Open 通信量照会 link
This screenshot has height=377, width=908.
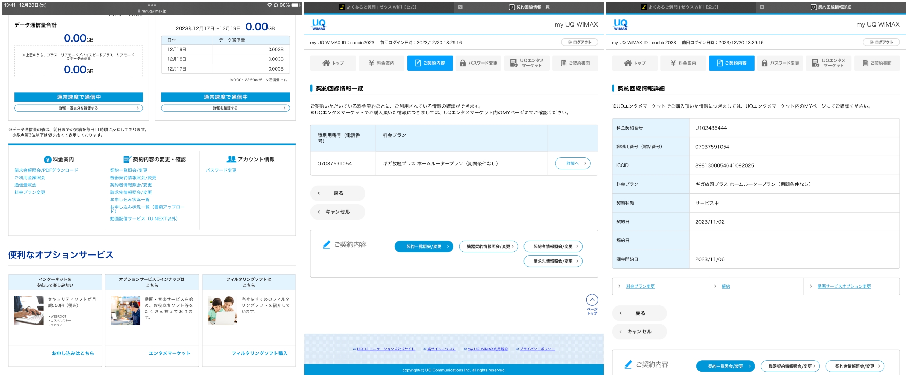click(25, 185)
